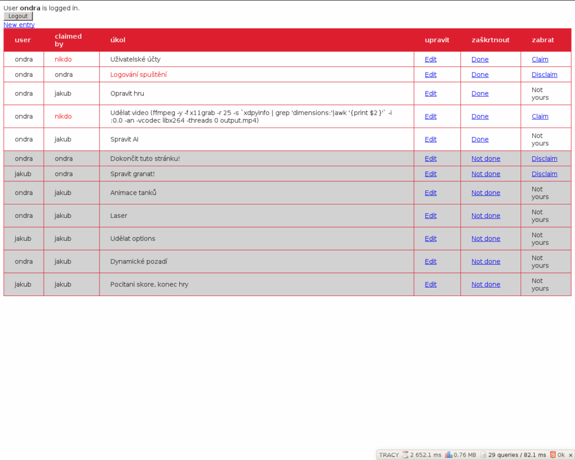Close the Tracy debug bar
Screen dimensions: 575x460
(x=571, y=455)
